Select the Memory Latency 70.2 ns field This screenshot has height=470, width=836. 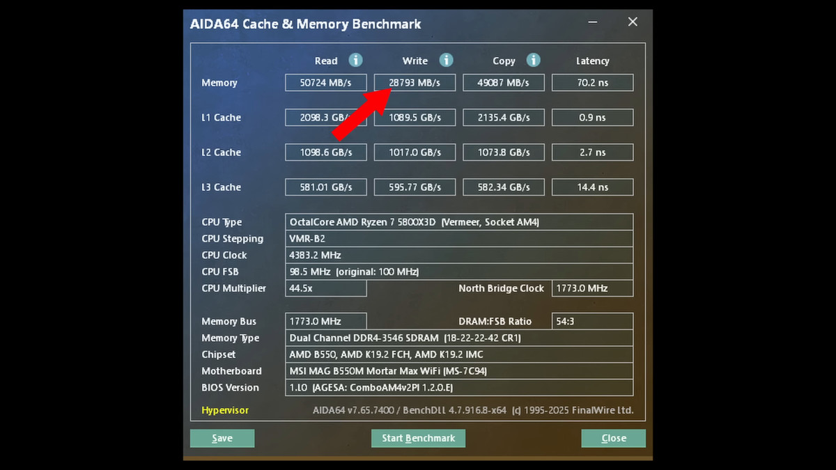tap(592, 83)
